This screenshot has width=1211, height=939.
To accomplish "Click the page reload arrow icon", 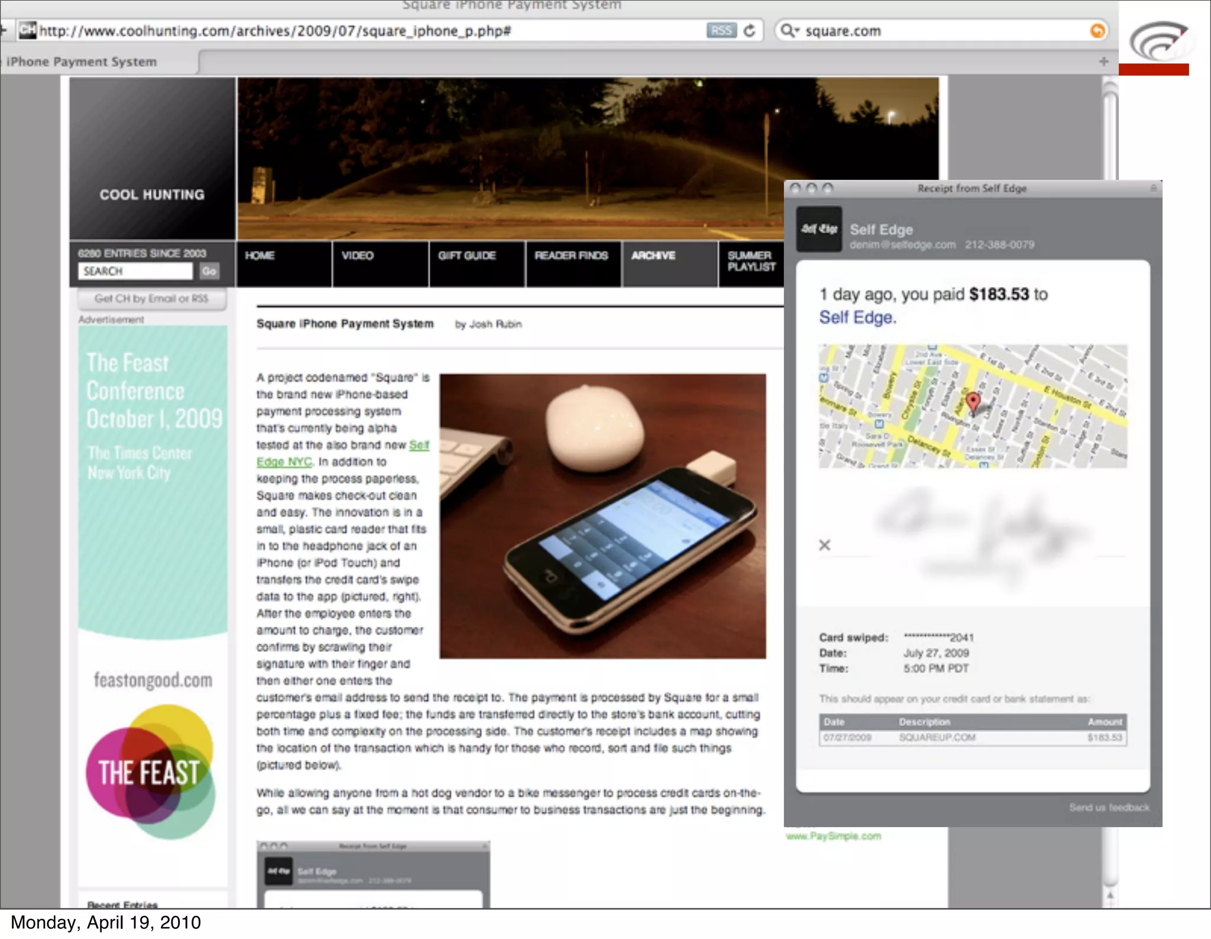I will [749, 31].
